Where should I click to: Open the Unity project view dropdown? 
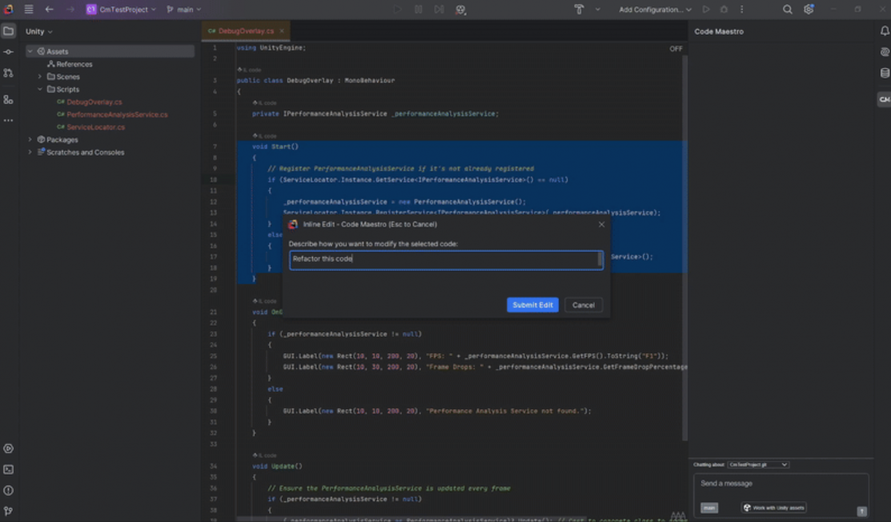point(38,31)
